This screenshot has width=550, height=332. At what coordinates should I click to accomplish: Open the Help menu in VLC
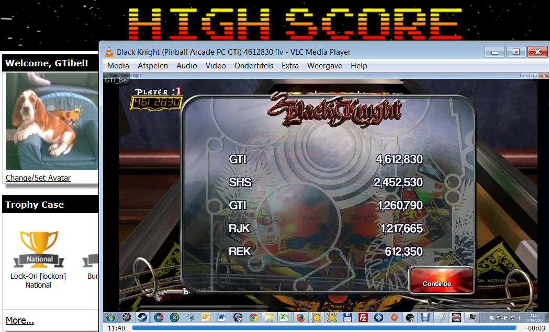coord(359,66)
